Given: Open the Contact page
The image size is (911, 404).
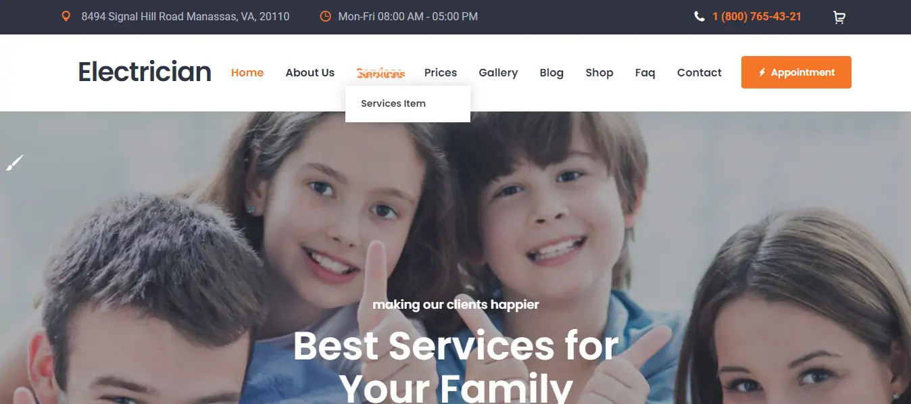Looking at the screenshot, I should tap(699, 72).
